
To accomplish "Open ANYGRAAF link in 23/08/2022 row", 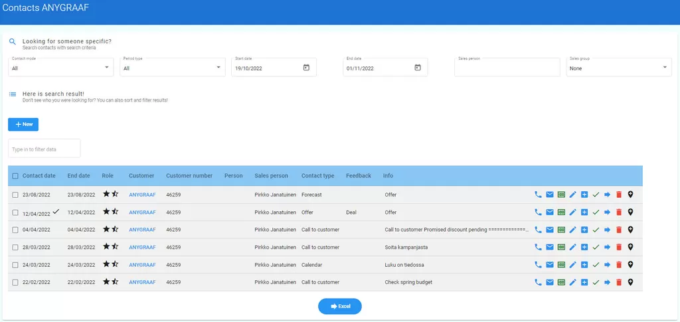I will (x=142, y=195).
